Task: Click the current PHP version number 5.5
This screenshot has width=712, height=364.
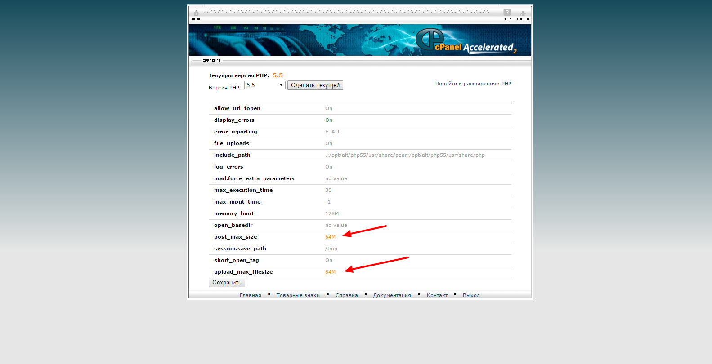Action: [x=278, y=75]
